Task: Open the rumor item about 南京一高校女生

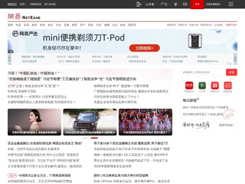Action: point(205,107)
